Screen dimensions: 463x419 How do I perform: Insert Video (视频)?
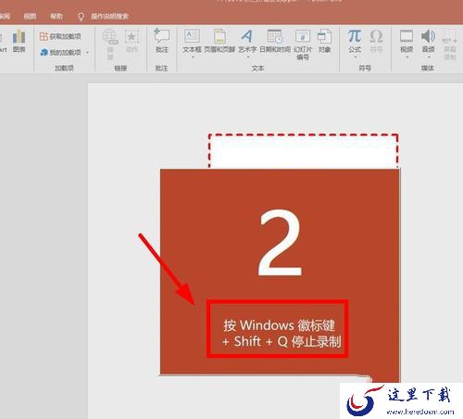(x=407, y=41)
